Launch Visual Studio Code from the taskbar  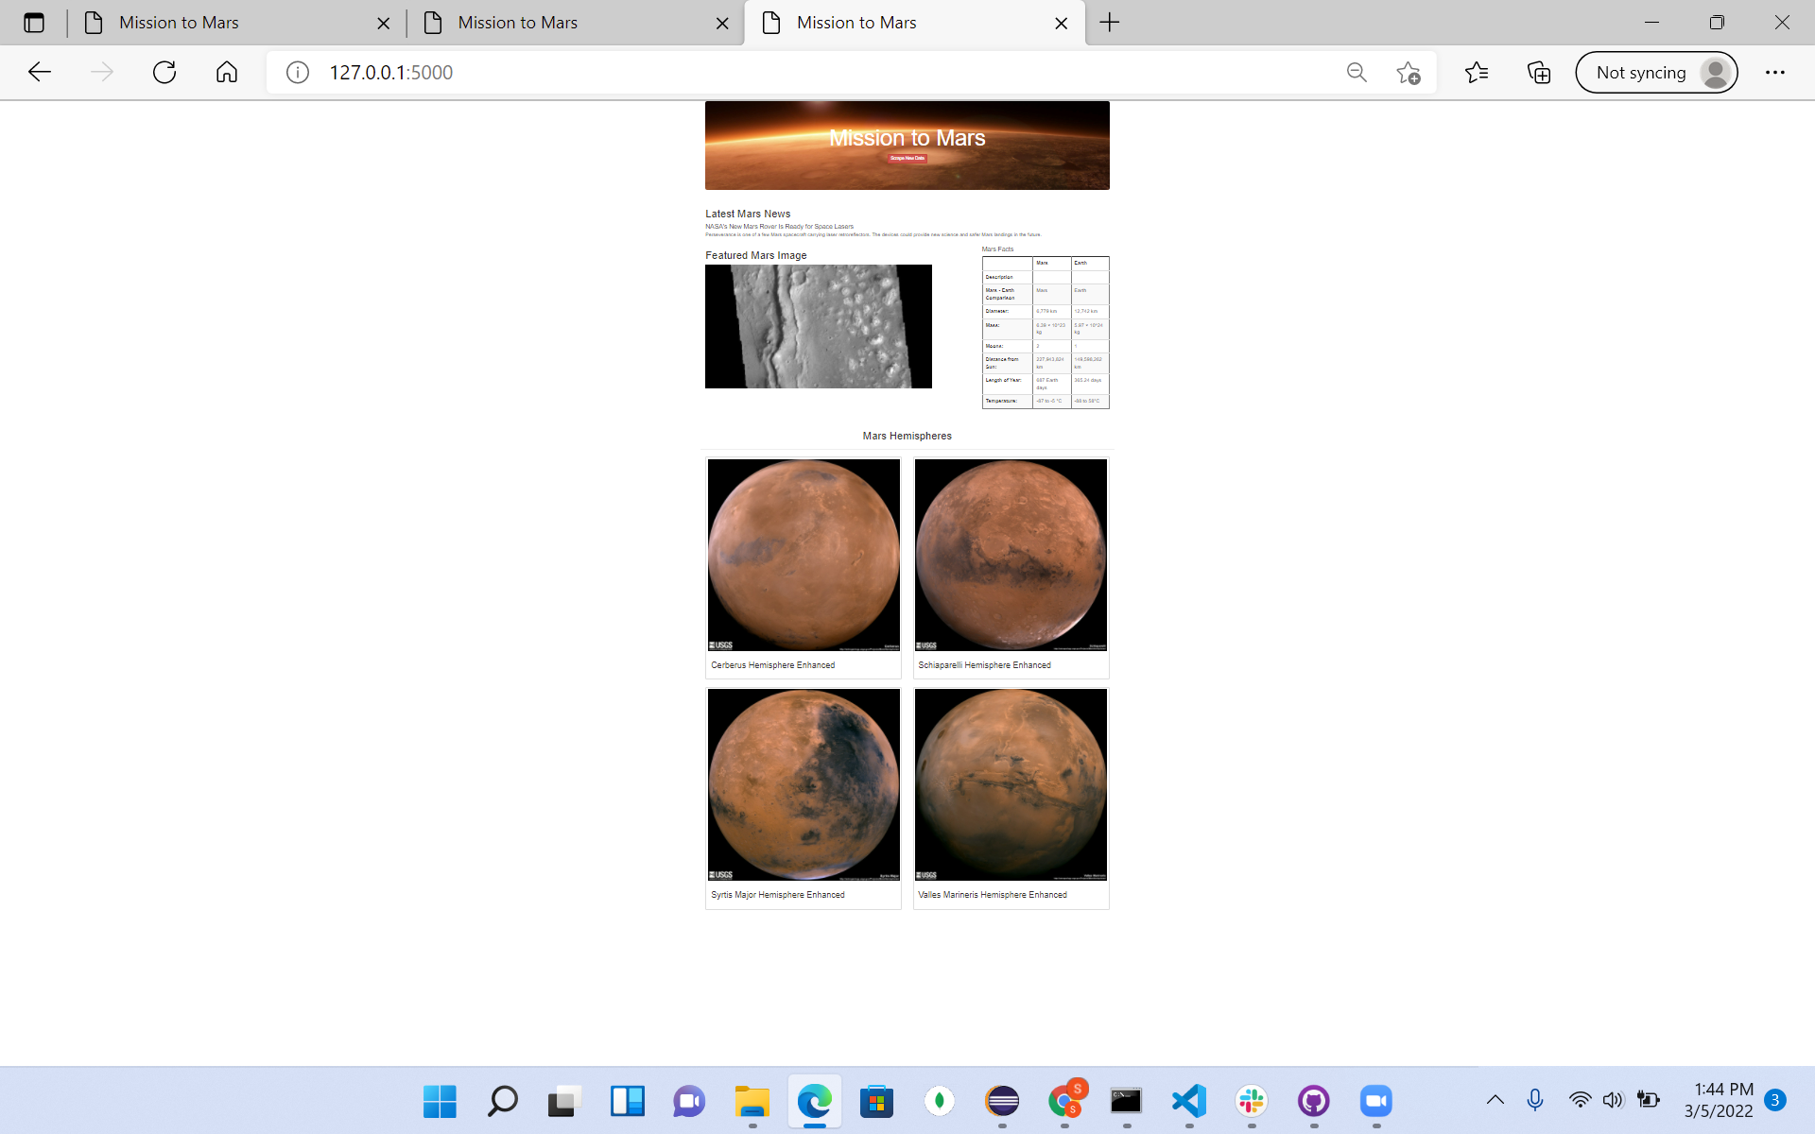click(1188, 1101)
